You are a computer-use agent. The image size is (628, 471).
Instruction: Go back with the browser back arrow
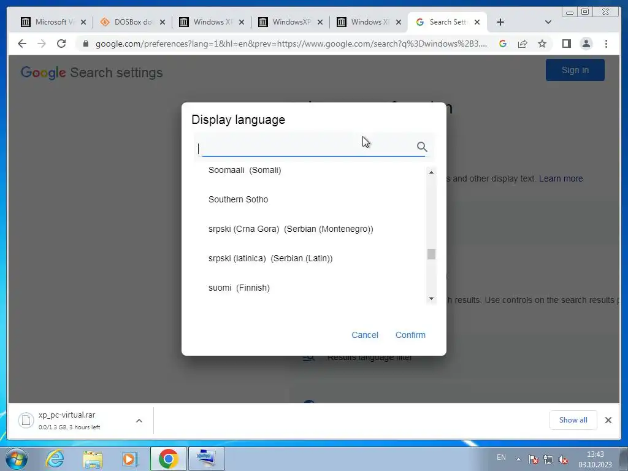(22, 44)
